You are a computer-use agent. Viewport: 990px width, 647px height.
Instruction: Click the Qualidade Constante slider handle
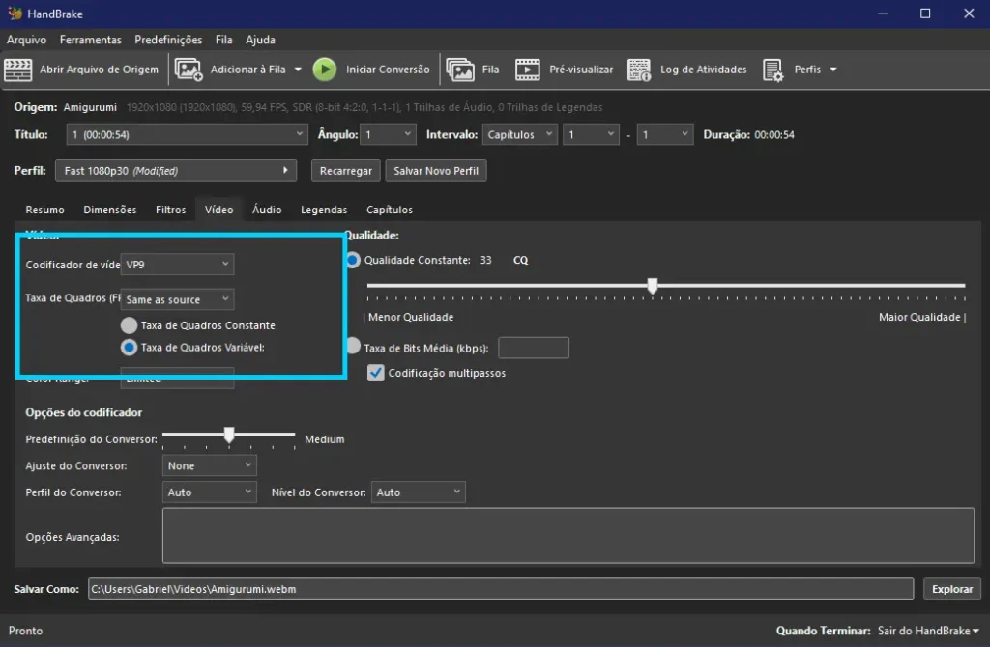click(x=653, y=286)
